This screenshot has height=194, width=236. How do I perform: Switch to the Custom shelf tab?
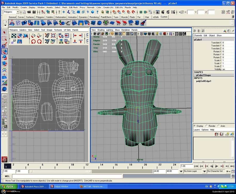click(x=164, y=17)
